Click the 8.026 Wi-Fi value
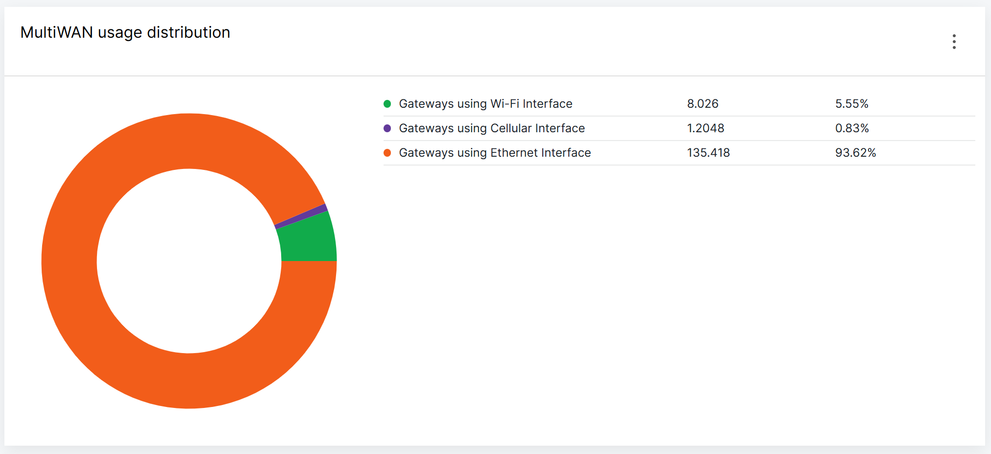This screenshot has height=454, width=991. [702, 104]
